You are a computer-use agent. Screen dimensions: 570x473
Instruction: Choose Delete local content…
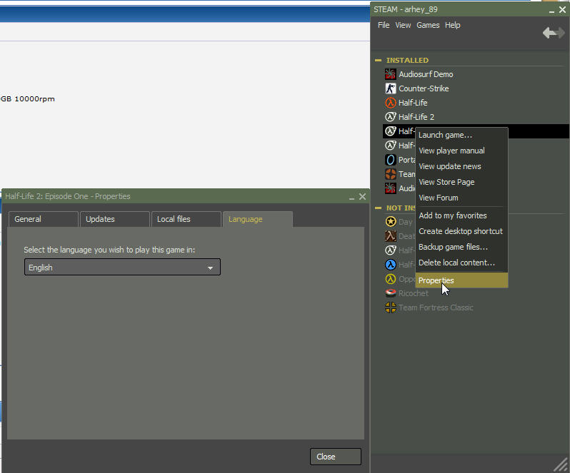tap(461, 263)
